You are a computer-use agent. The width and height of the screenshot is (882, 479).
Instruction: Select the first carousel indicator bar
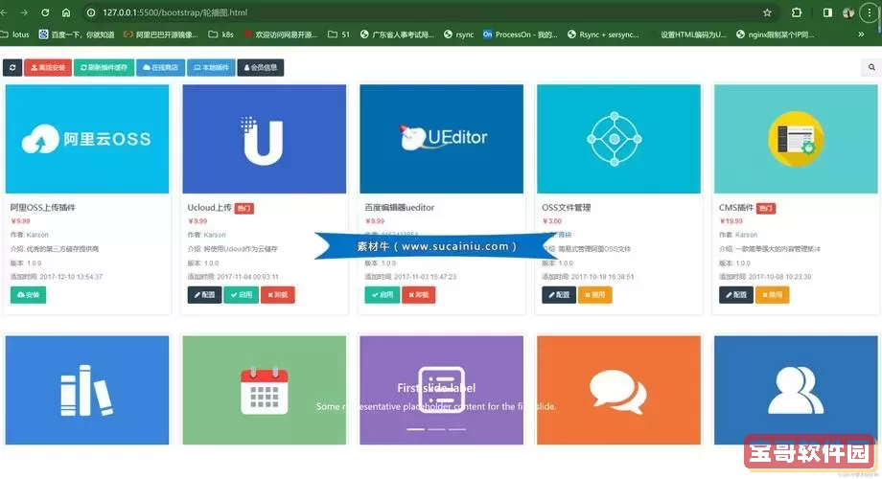[x=416, y=429]
